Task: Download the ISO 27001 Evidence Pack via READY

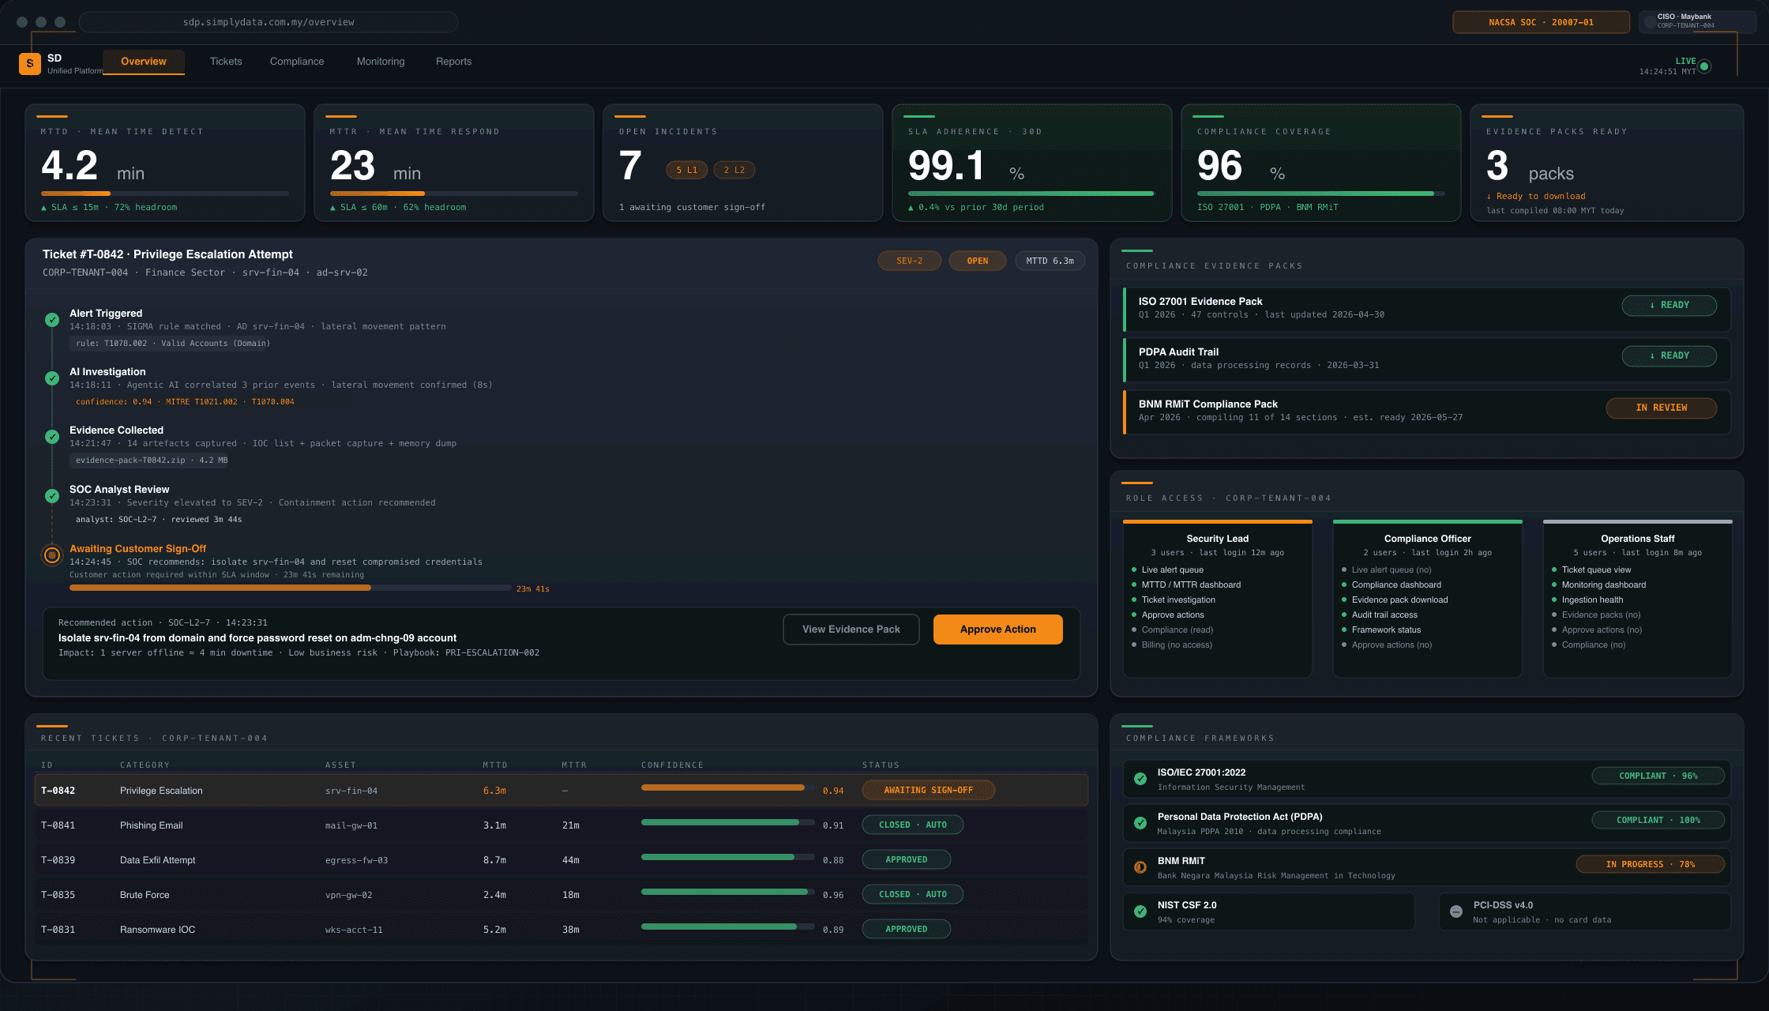Action: point(1669,305)
